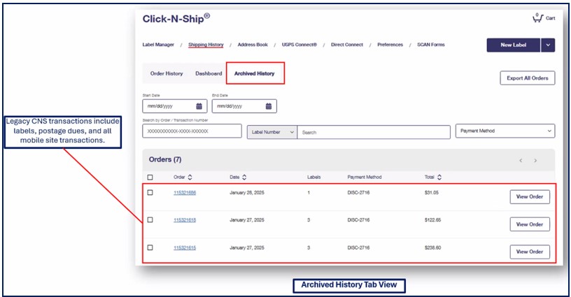Check the box for order 115321618
This screenshot has height=297, width=571.
pos(150,220)
